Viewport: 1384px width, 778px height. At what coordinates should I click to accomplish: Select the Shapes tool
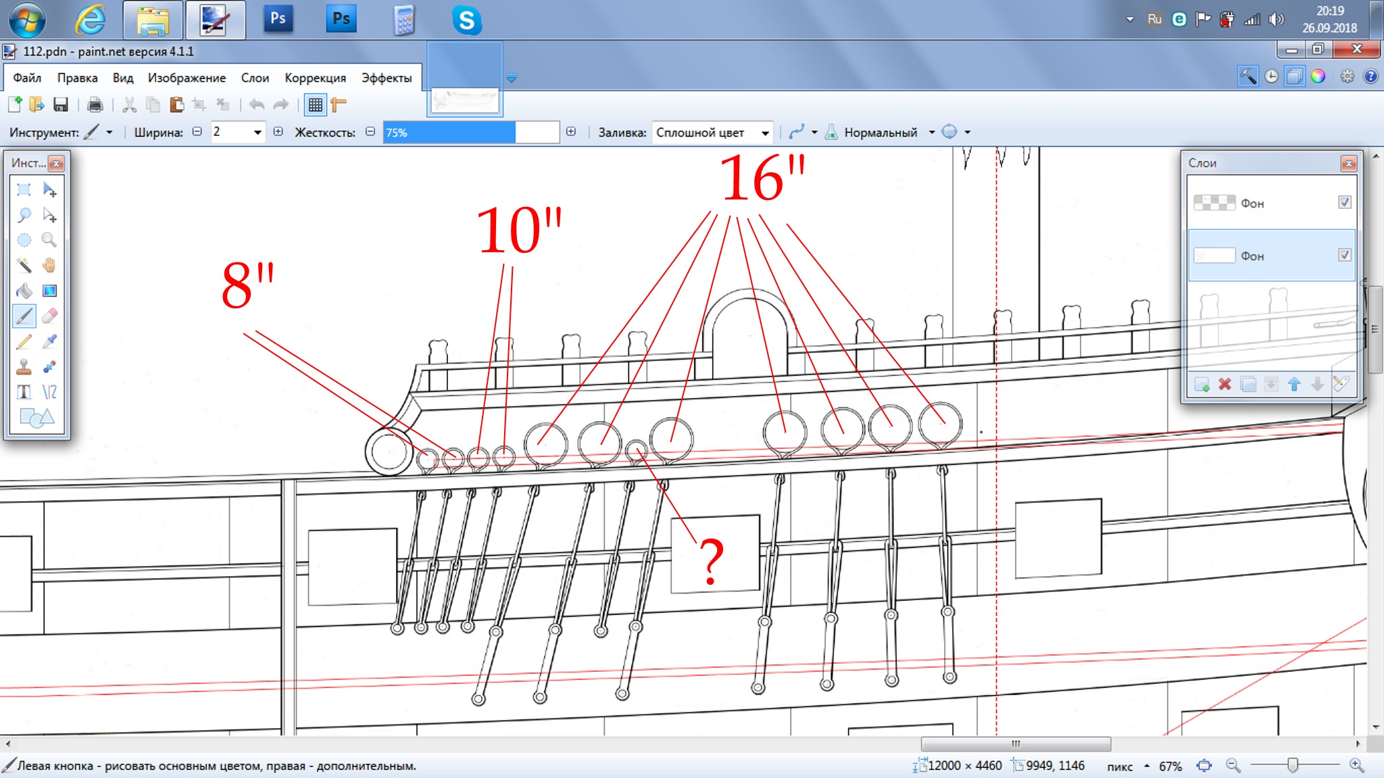coord(36,418)
